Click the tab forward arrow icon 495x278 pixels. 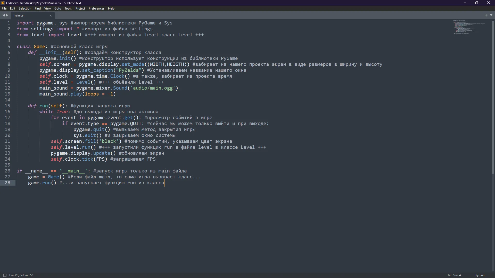click(x=7, y=15)
